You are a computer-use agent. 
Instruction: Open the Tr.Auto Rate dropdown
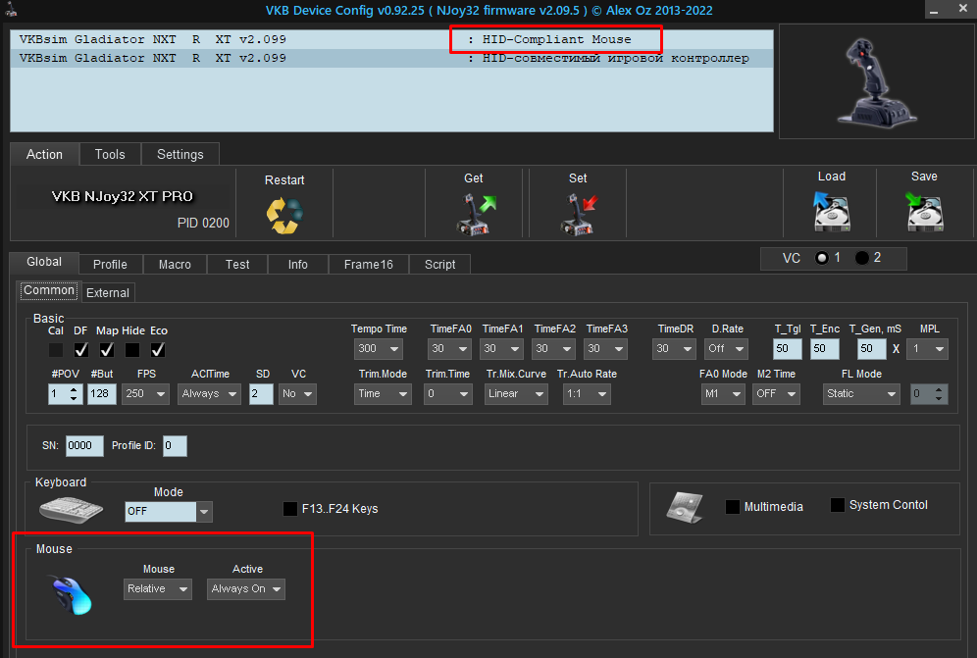587,394
